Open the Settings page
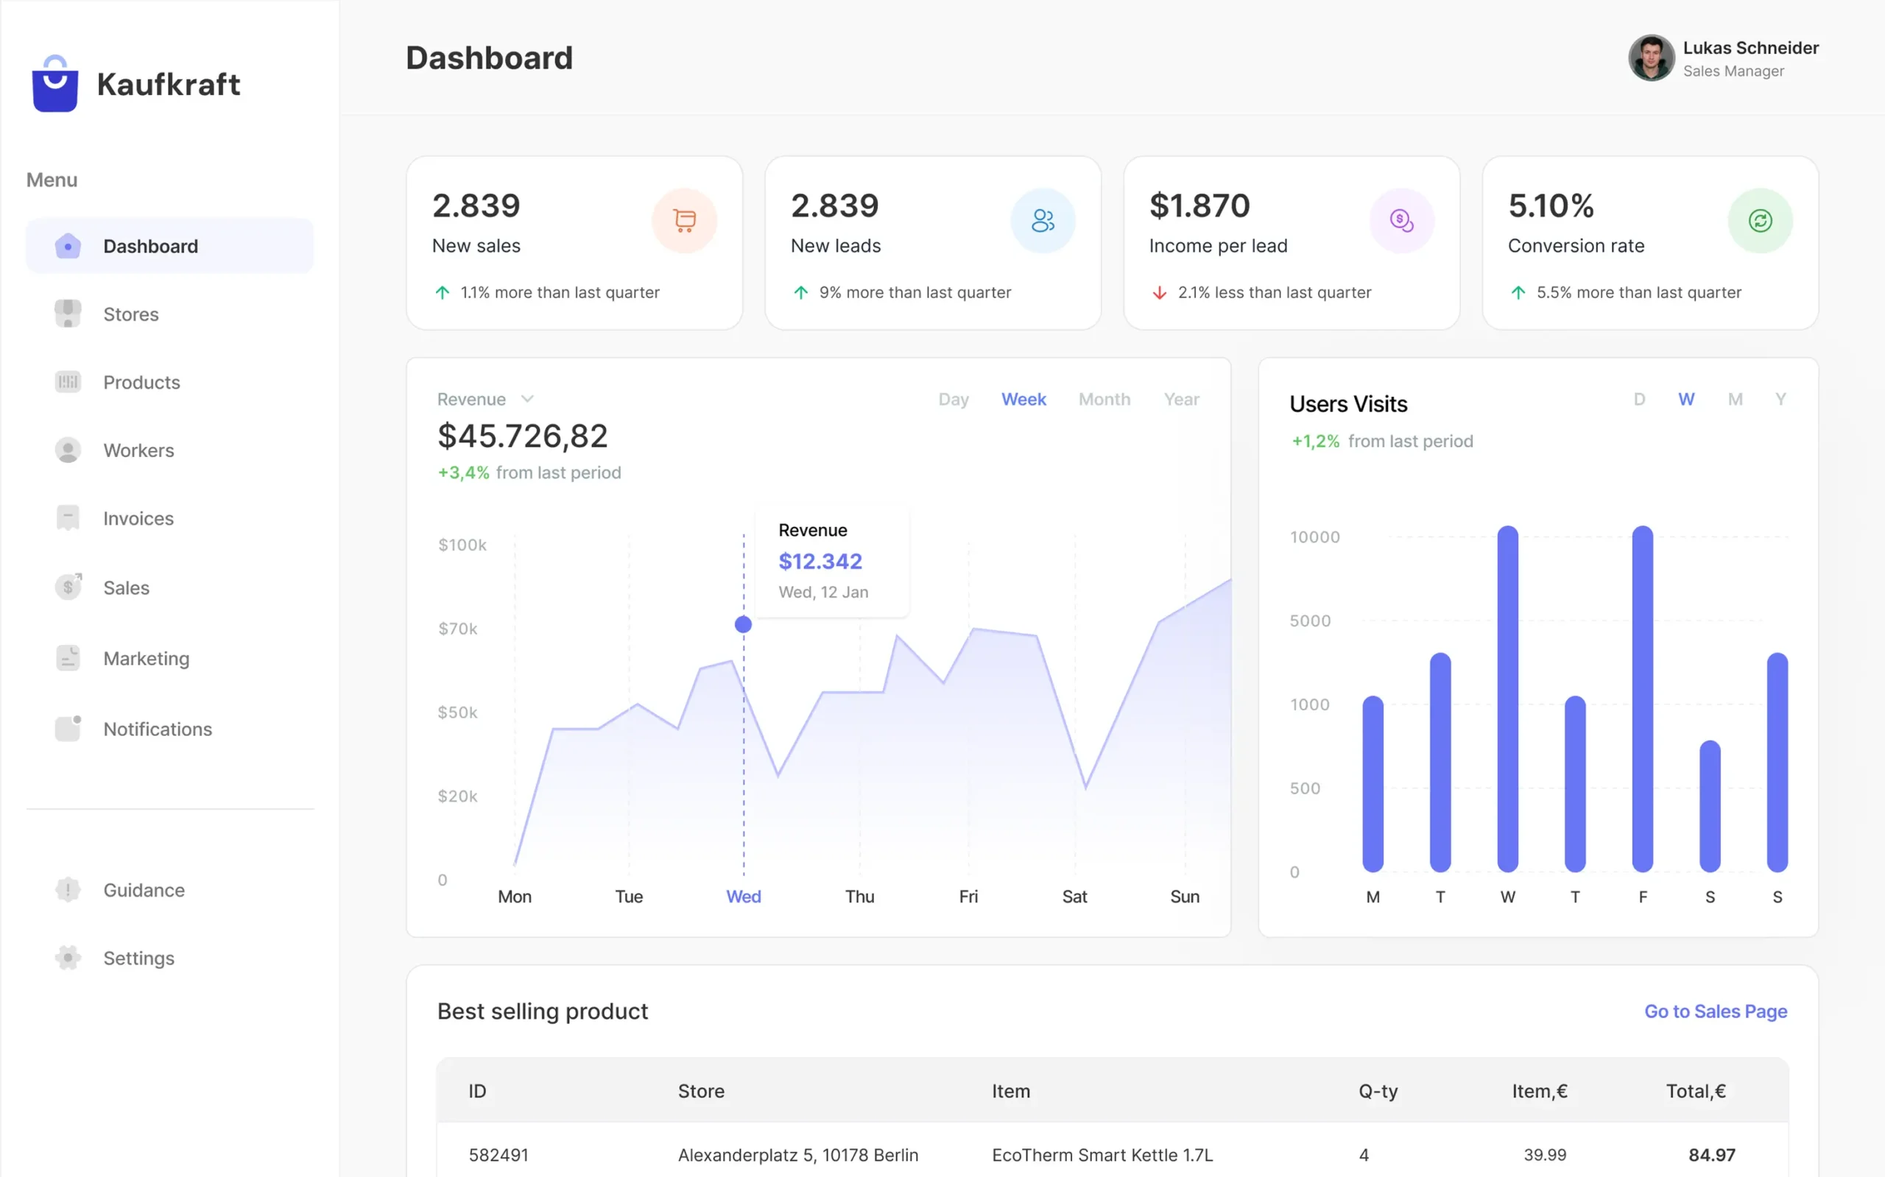Viewport: 1885px width, 1177px height. pos(138,958)
